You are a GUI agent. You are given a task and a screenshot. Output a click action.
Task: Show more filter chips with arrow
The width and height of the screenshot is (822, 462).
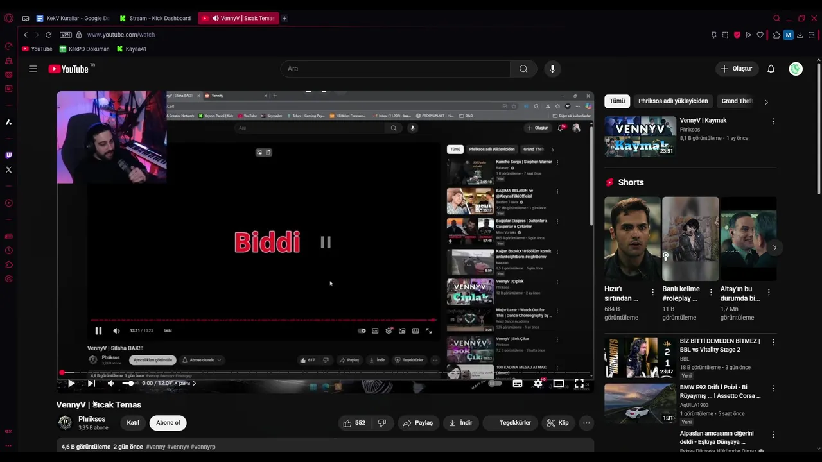(765, 101)
